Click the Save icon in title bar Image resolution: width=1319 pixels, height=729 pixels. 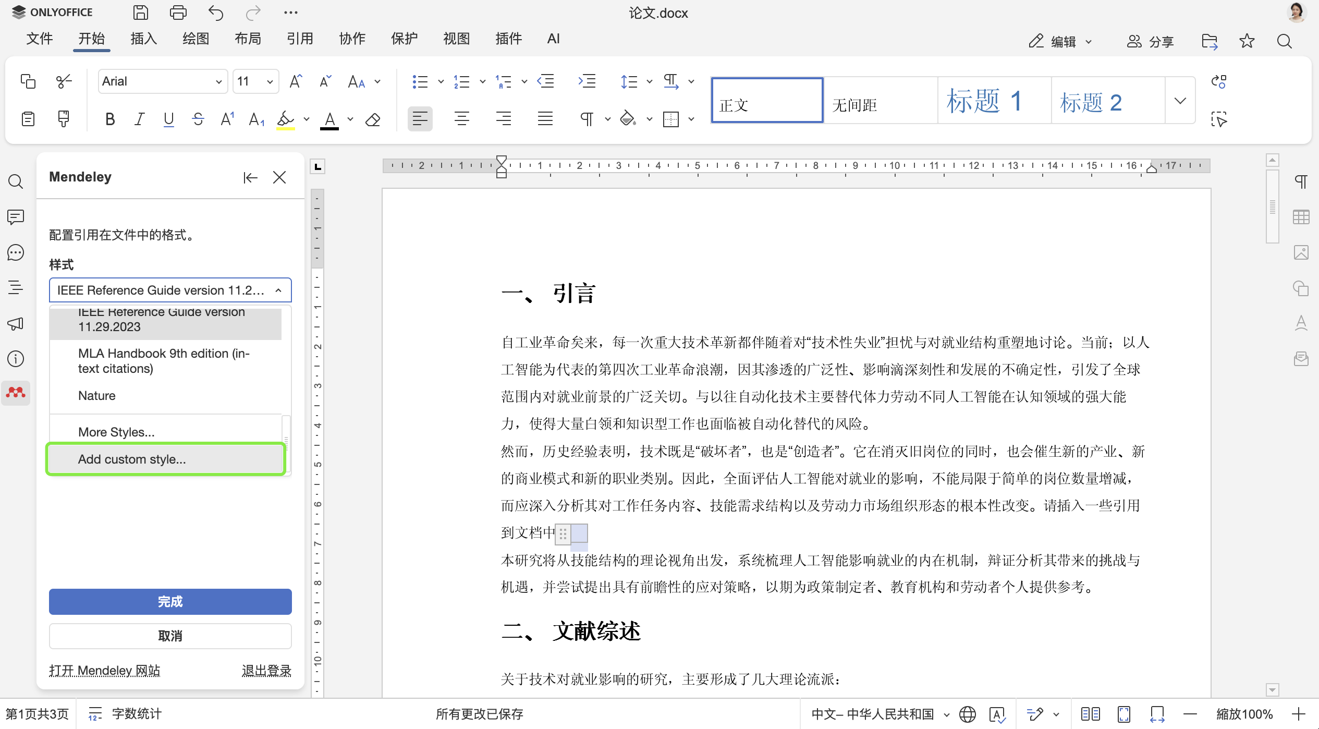click(x=141, y=13)
